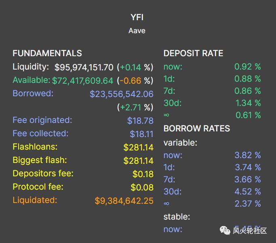Screen dimensions: 276x243
Task: Click the Flashloans label
Action: 35,147
